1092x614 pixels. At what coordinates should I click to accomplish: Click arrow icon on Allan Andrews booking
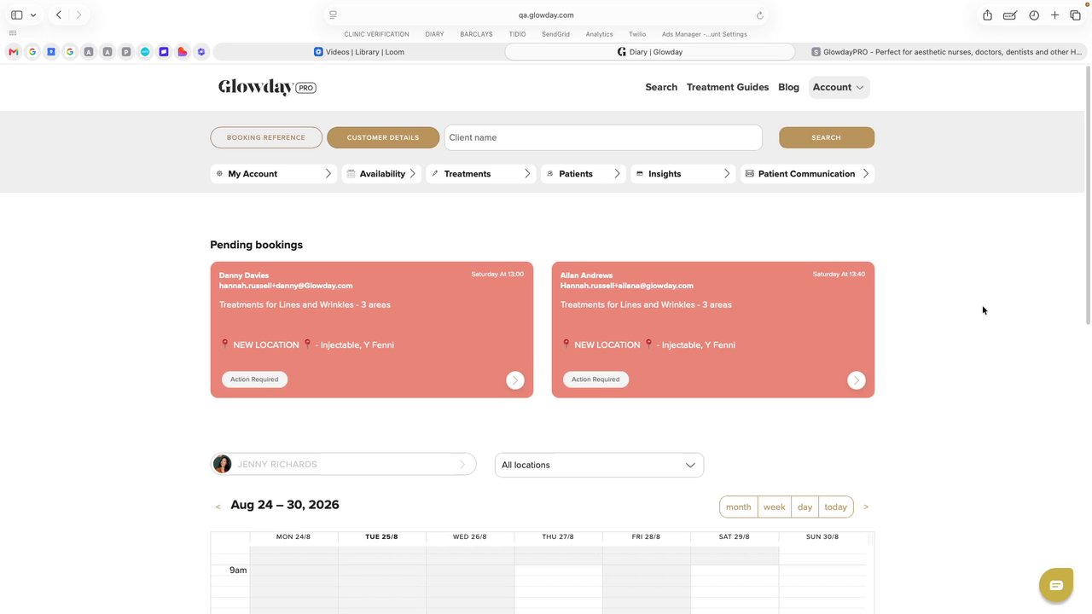click(857, 380)
